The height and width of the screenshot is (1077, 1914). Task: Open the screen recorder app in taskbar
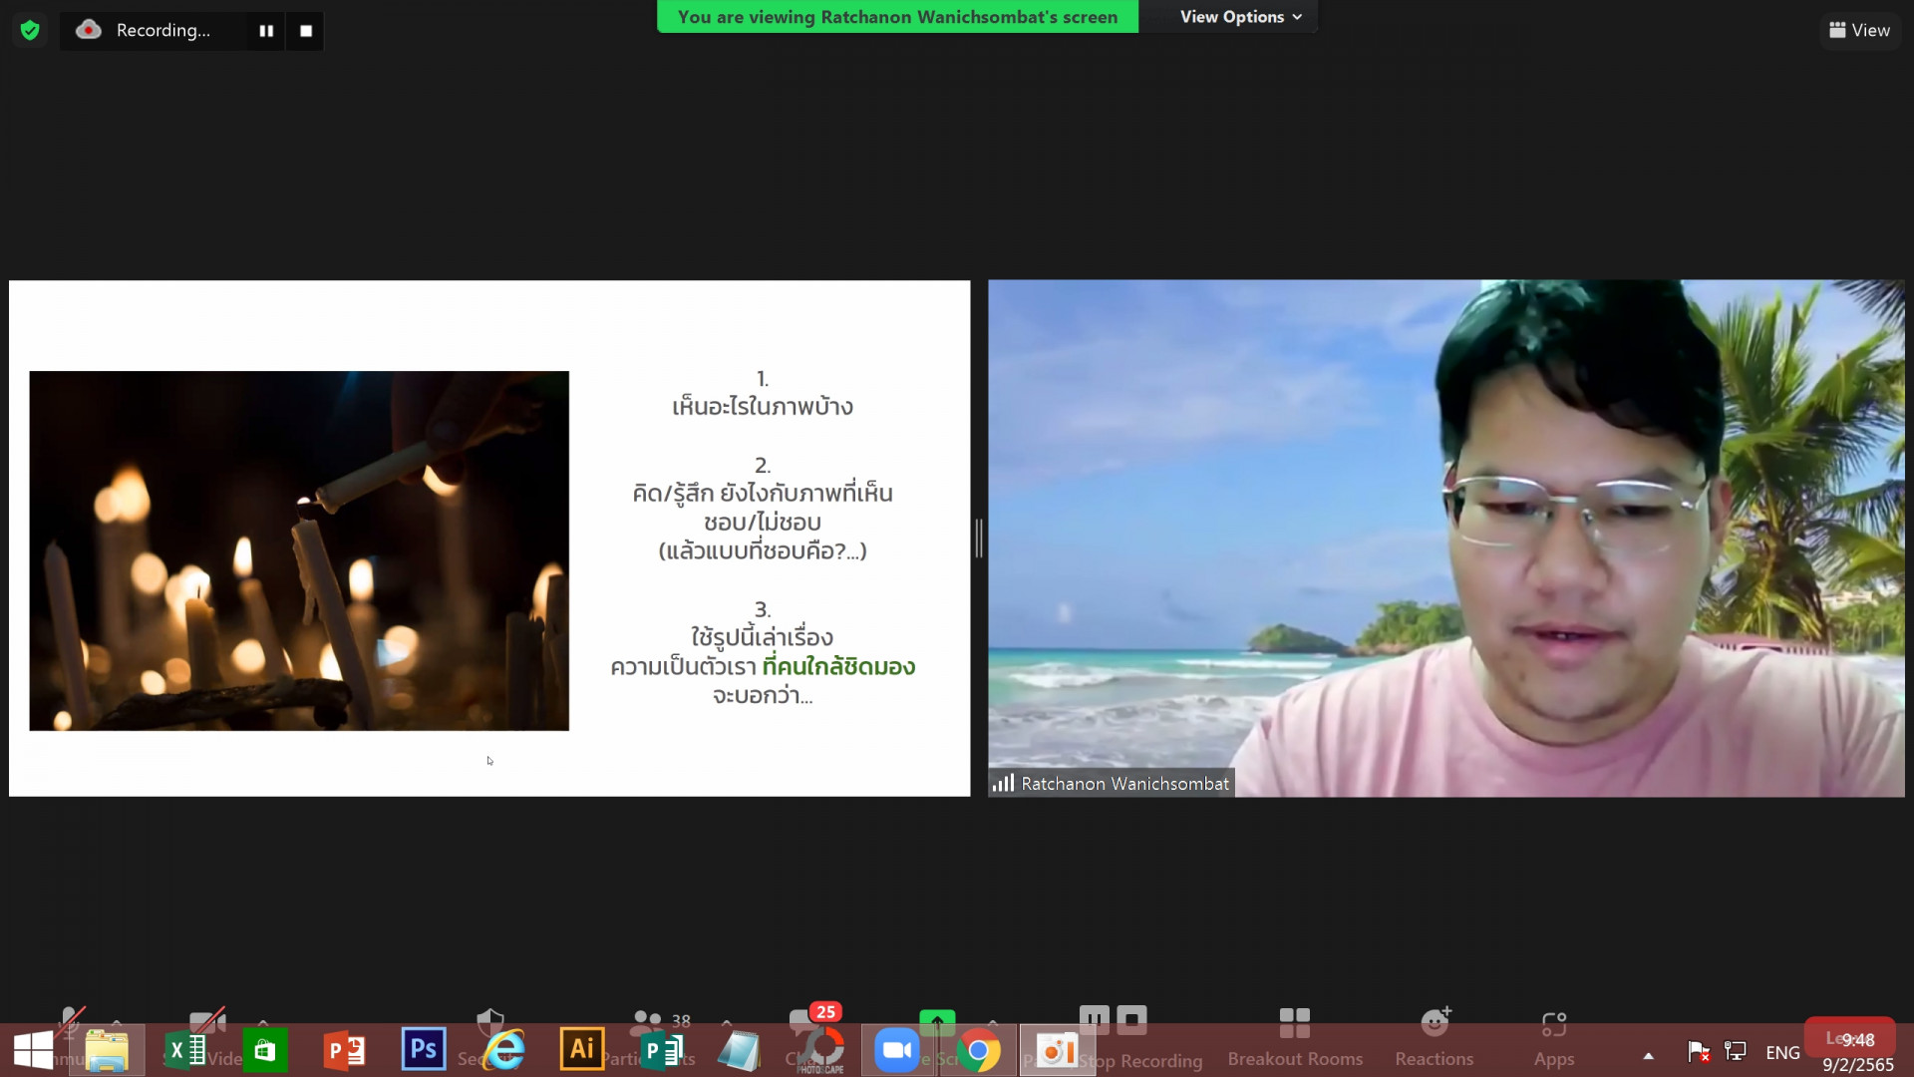1057,1051
